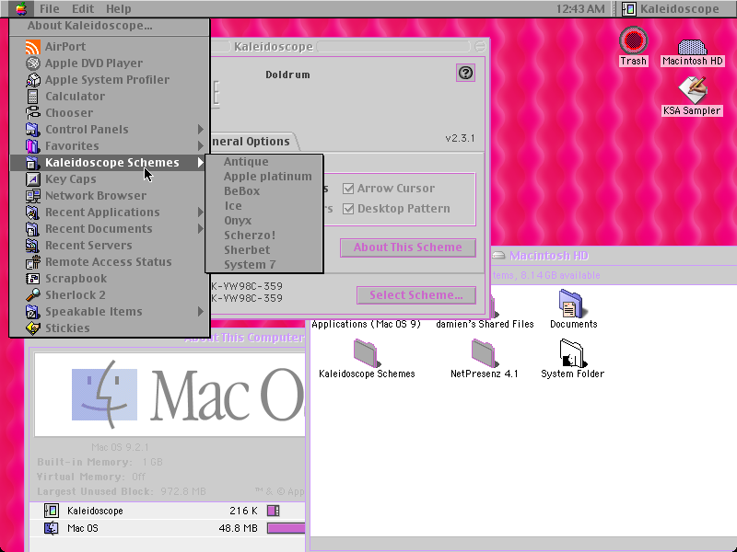Click the Recent Servers folder icon

point(33,246)
